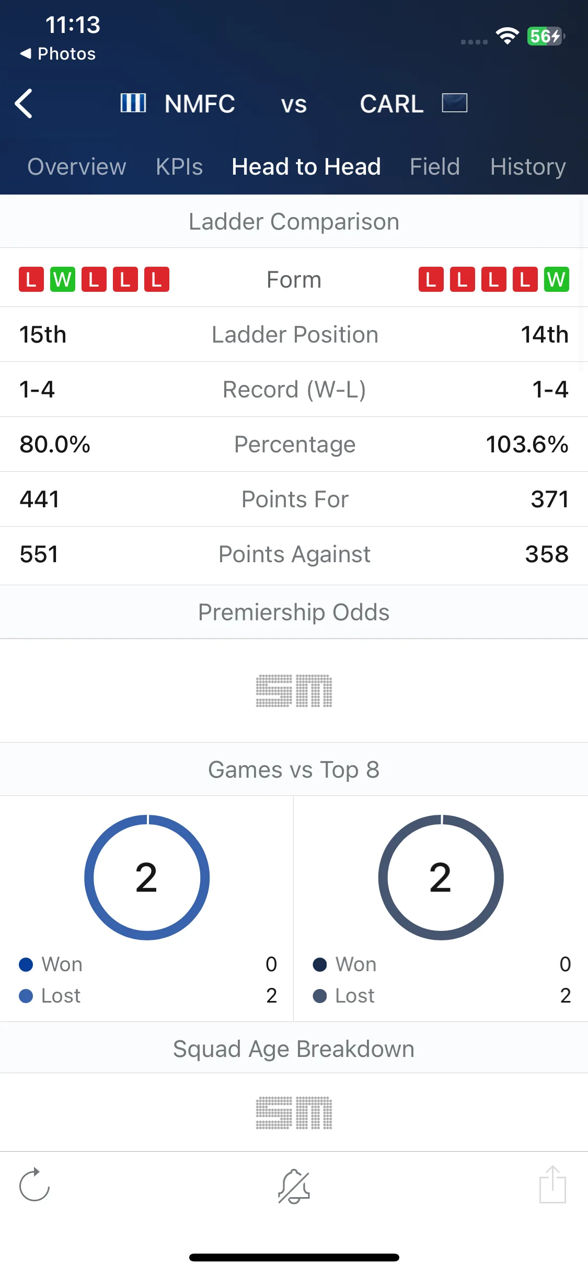The image size is (588, 1274).
Task: Tap CARL dark navy donut chart
Action: (x=441, y=877)
